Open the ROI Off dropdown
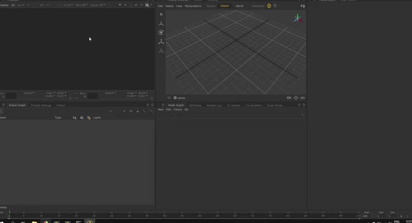Screen dimensions: 412x223 pos(82,5)
